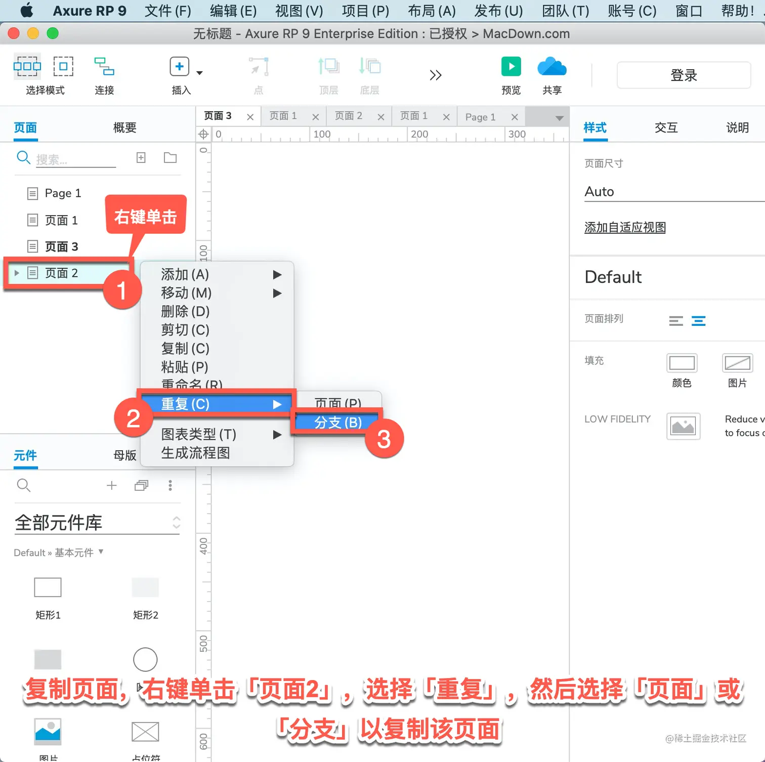Set page alignment to left
Viewport: 765px width, 762px height.
tap(676, 321)
